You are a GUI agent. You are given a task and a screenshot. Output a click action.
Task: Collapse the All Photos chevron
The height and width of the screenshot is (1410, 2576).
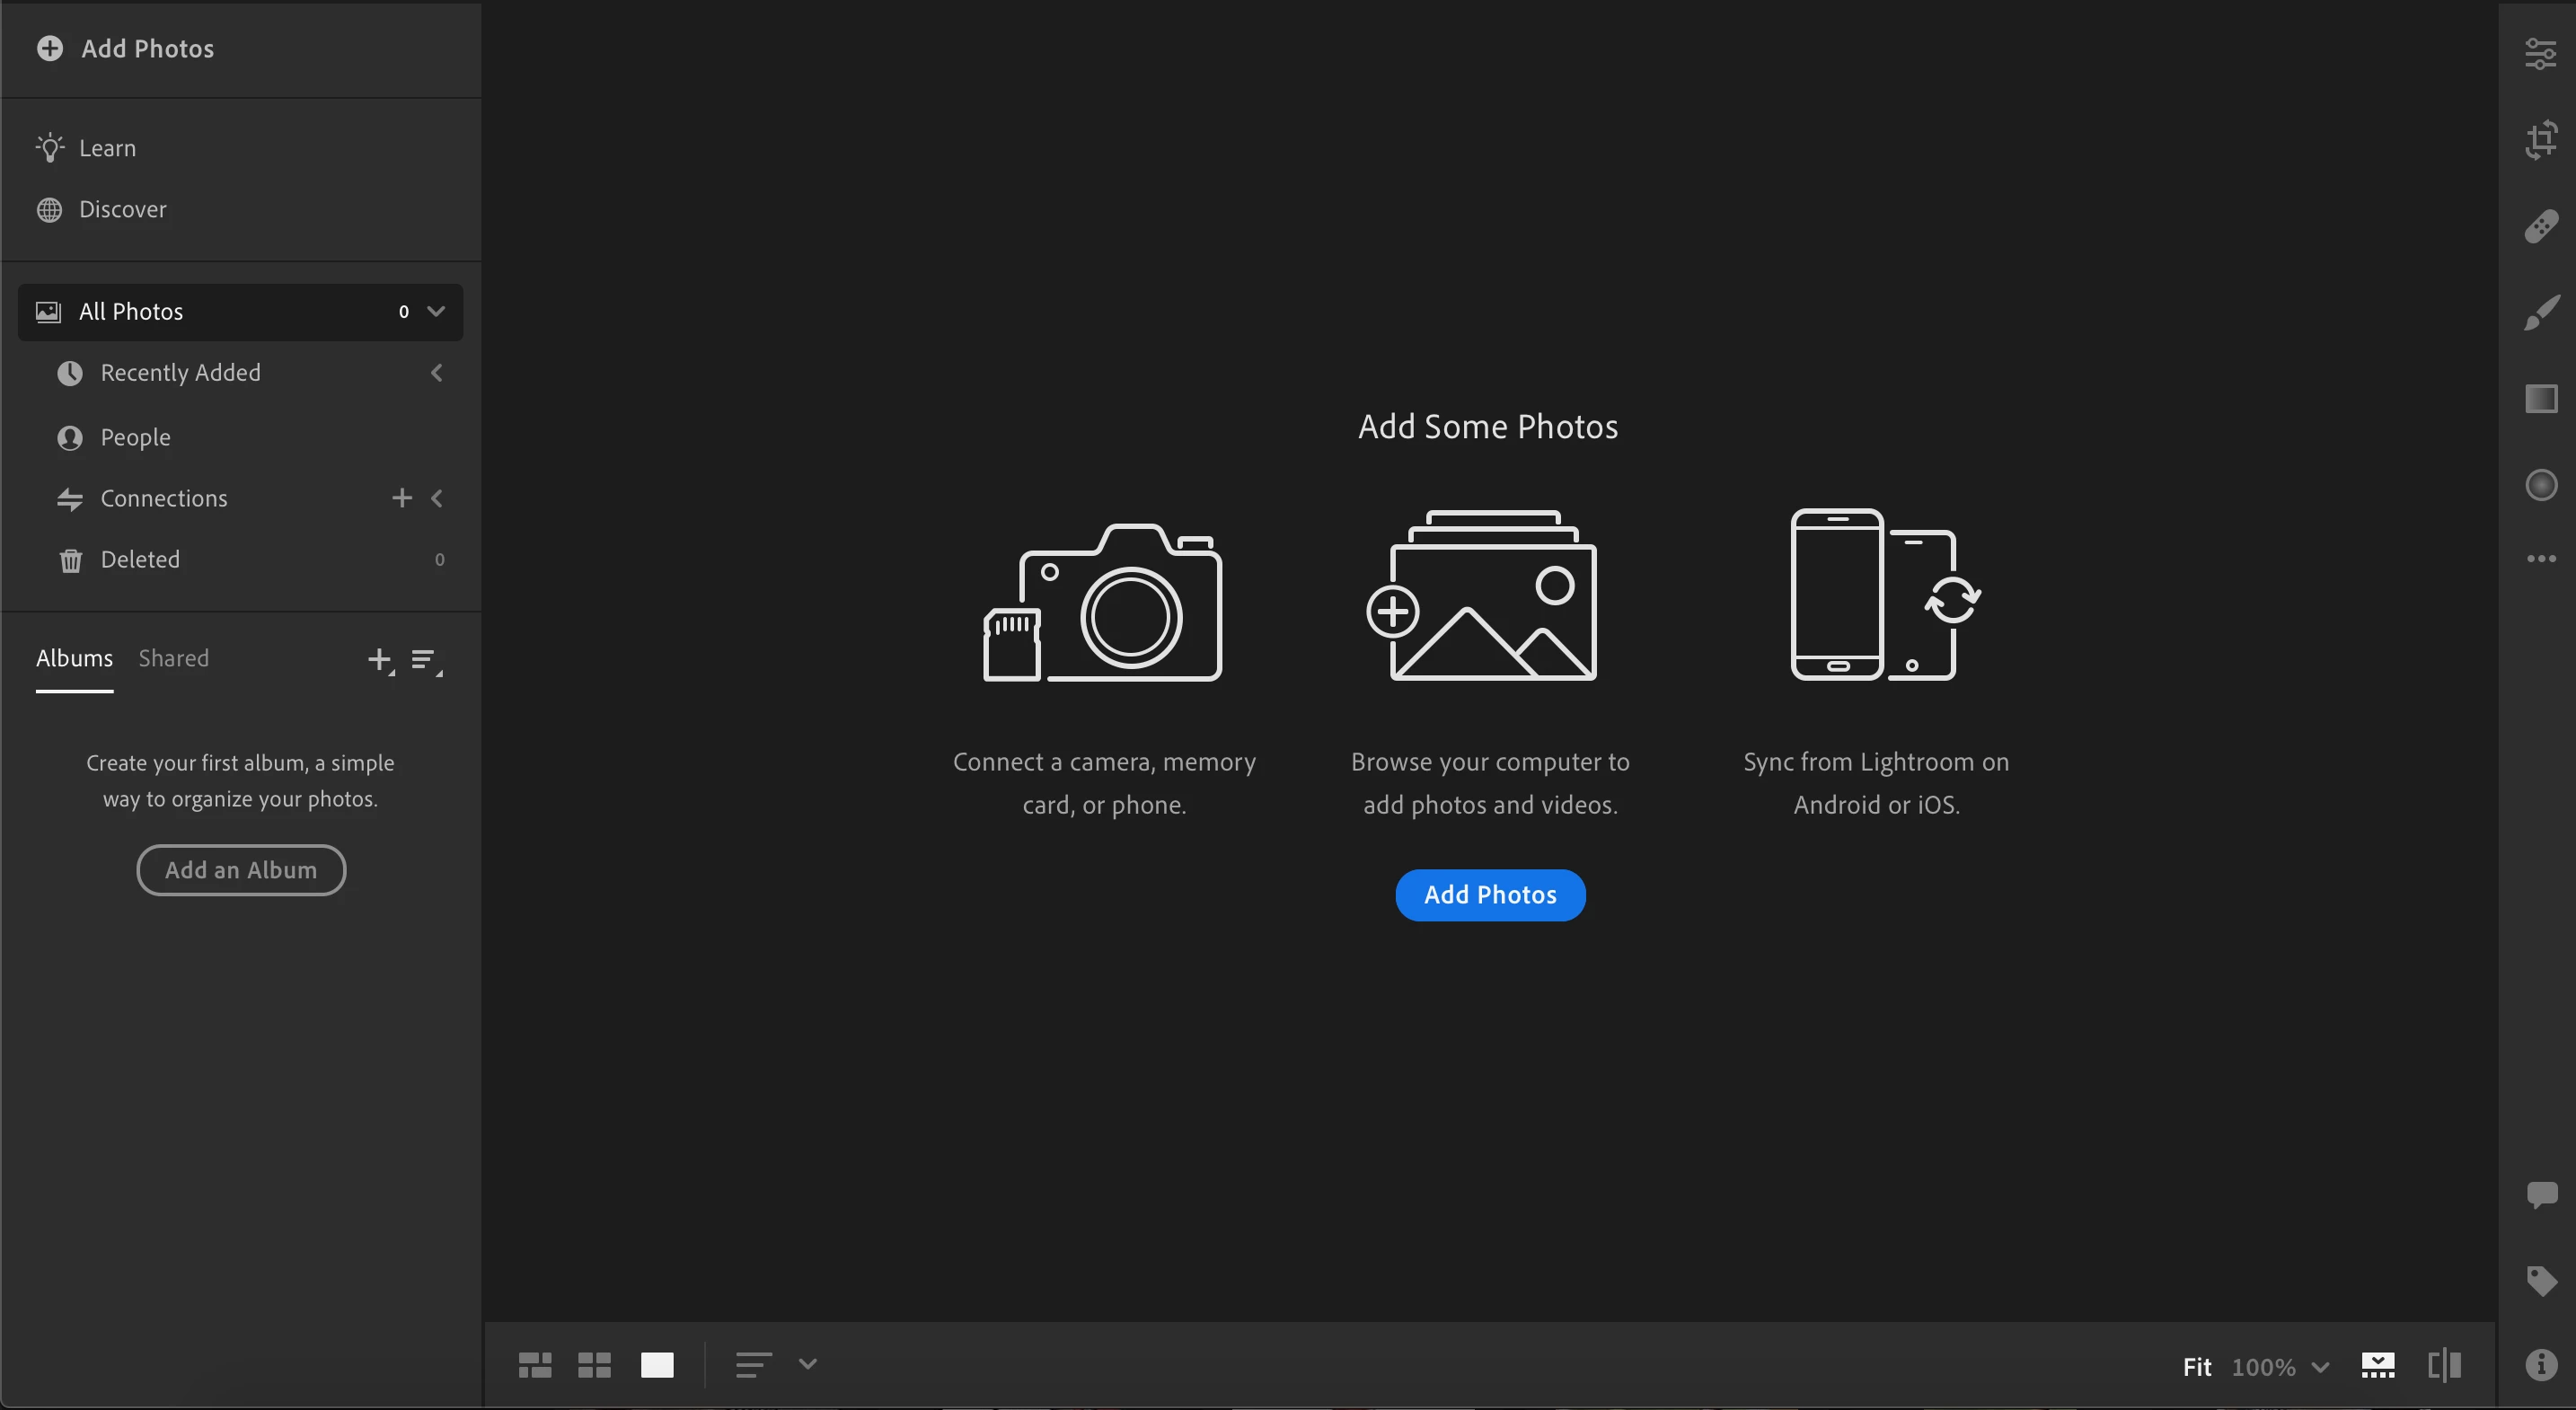tap(436, 311)
